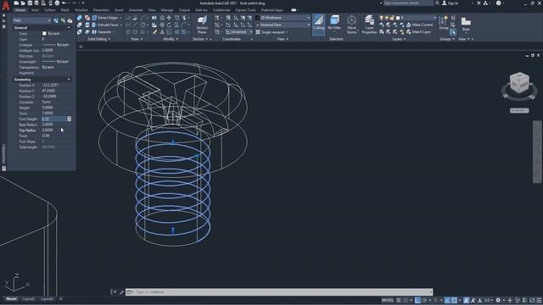The image size is (543, 305).
Task: Toggle the MODEL space status button
Action: (x=388, y=300)
